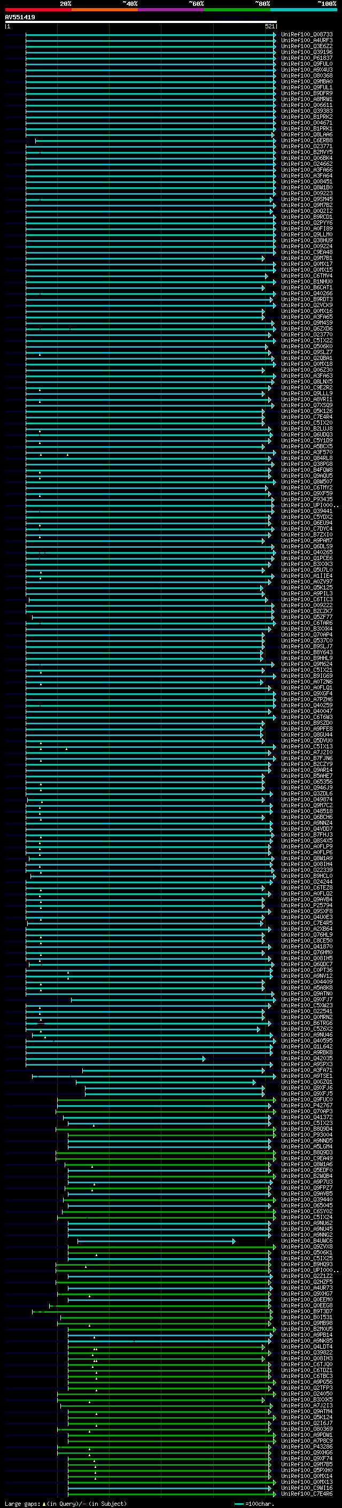342x1508 pixels.
Task: Select label UniRef100_Q40266
Action: point(307,293)
